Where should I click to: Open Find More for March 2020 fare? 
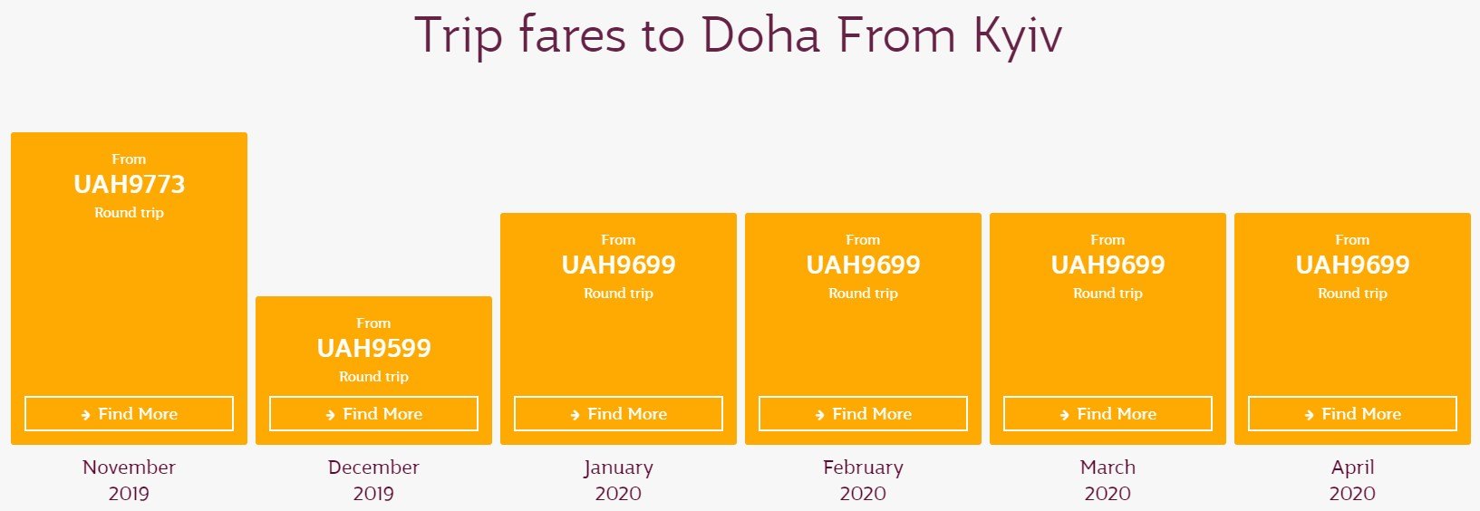coord(1108,413)
